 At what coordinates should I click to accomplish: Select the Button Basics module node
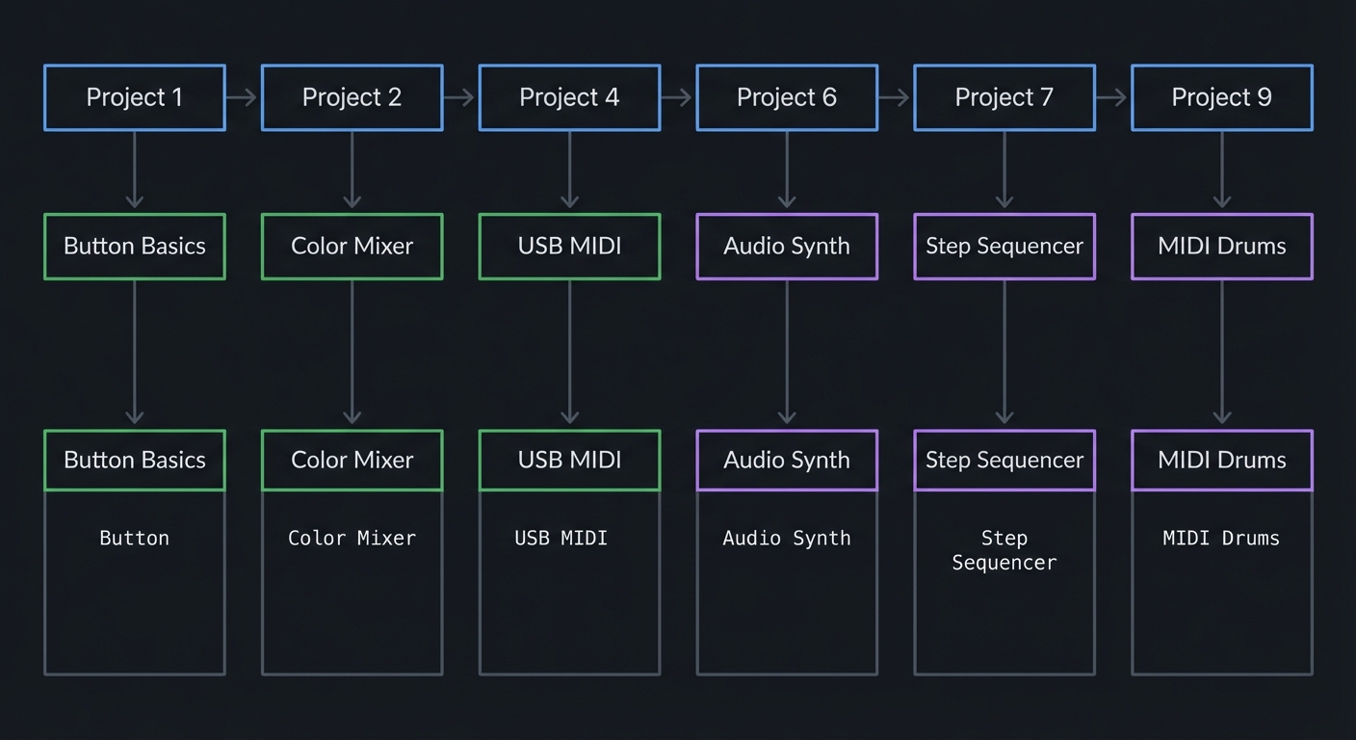tap(134, 246)
